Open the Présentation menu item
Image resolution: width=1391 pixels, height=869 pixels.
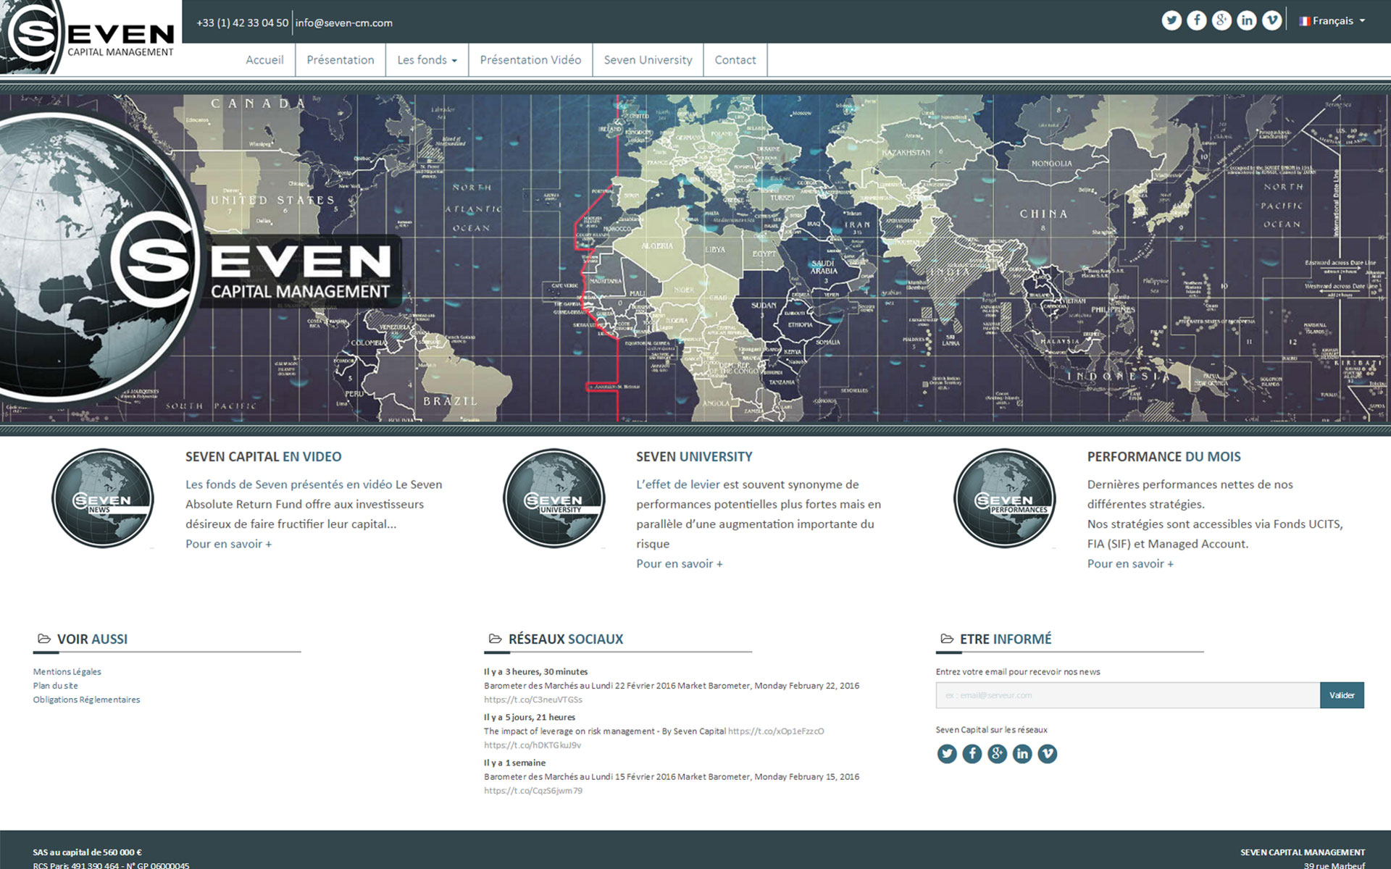coord(341,60)
